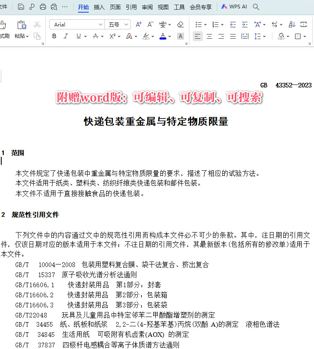Screen dimensions: 314x349
Task: Click Chinese layout A icon
Action: click(x=258, y=24)
